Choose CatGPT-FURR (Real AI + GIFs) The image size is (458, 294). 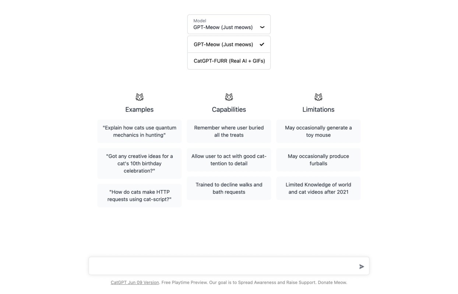(229, 61)
